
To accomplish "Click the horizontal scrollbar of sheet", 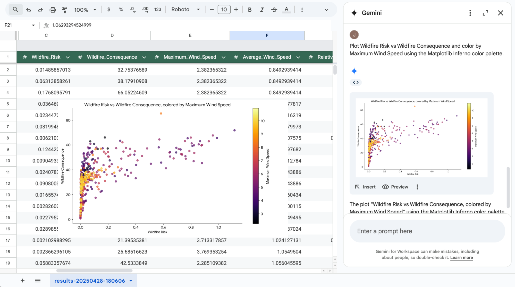I will click(94, 271).
